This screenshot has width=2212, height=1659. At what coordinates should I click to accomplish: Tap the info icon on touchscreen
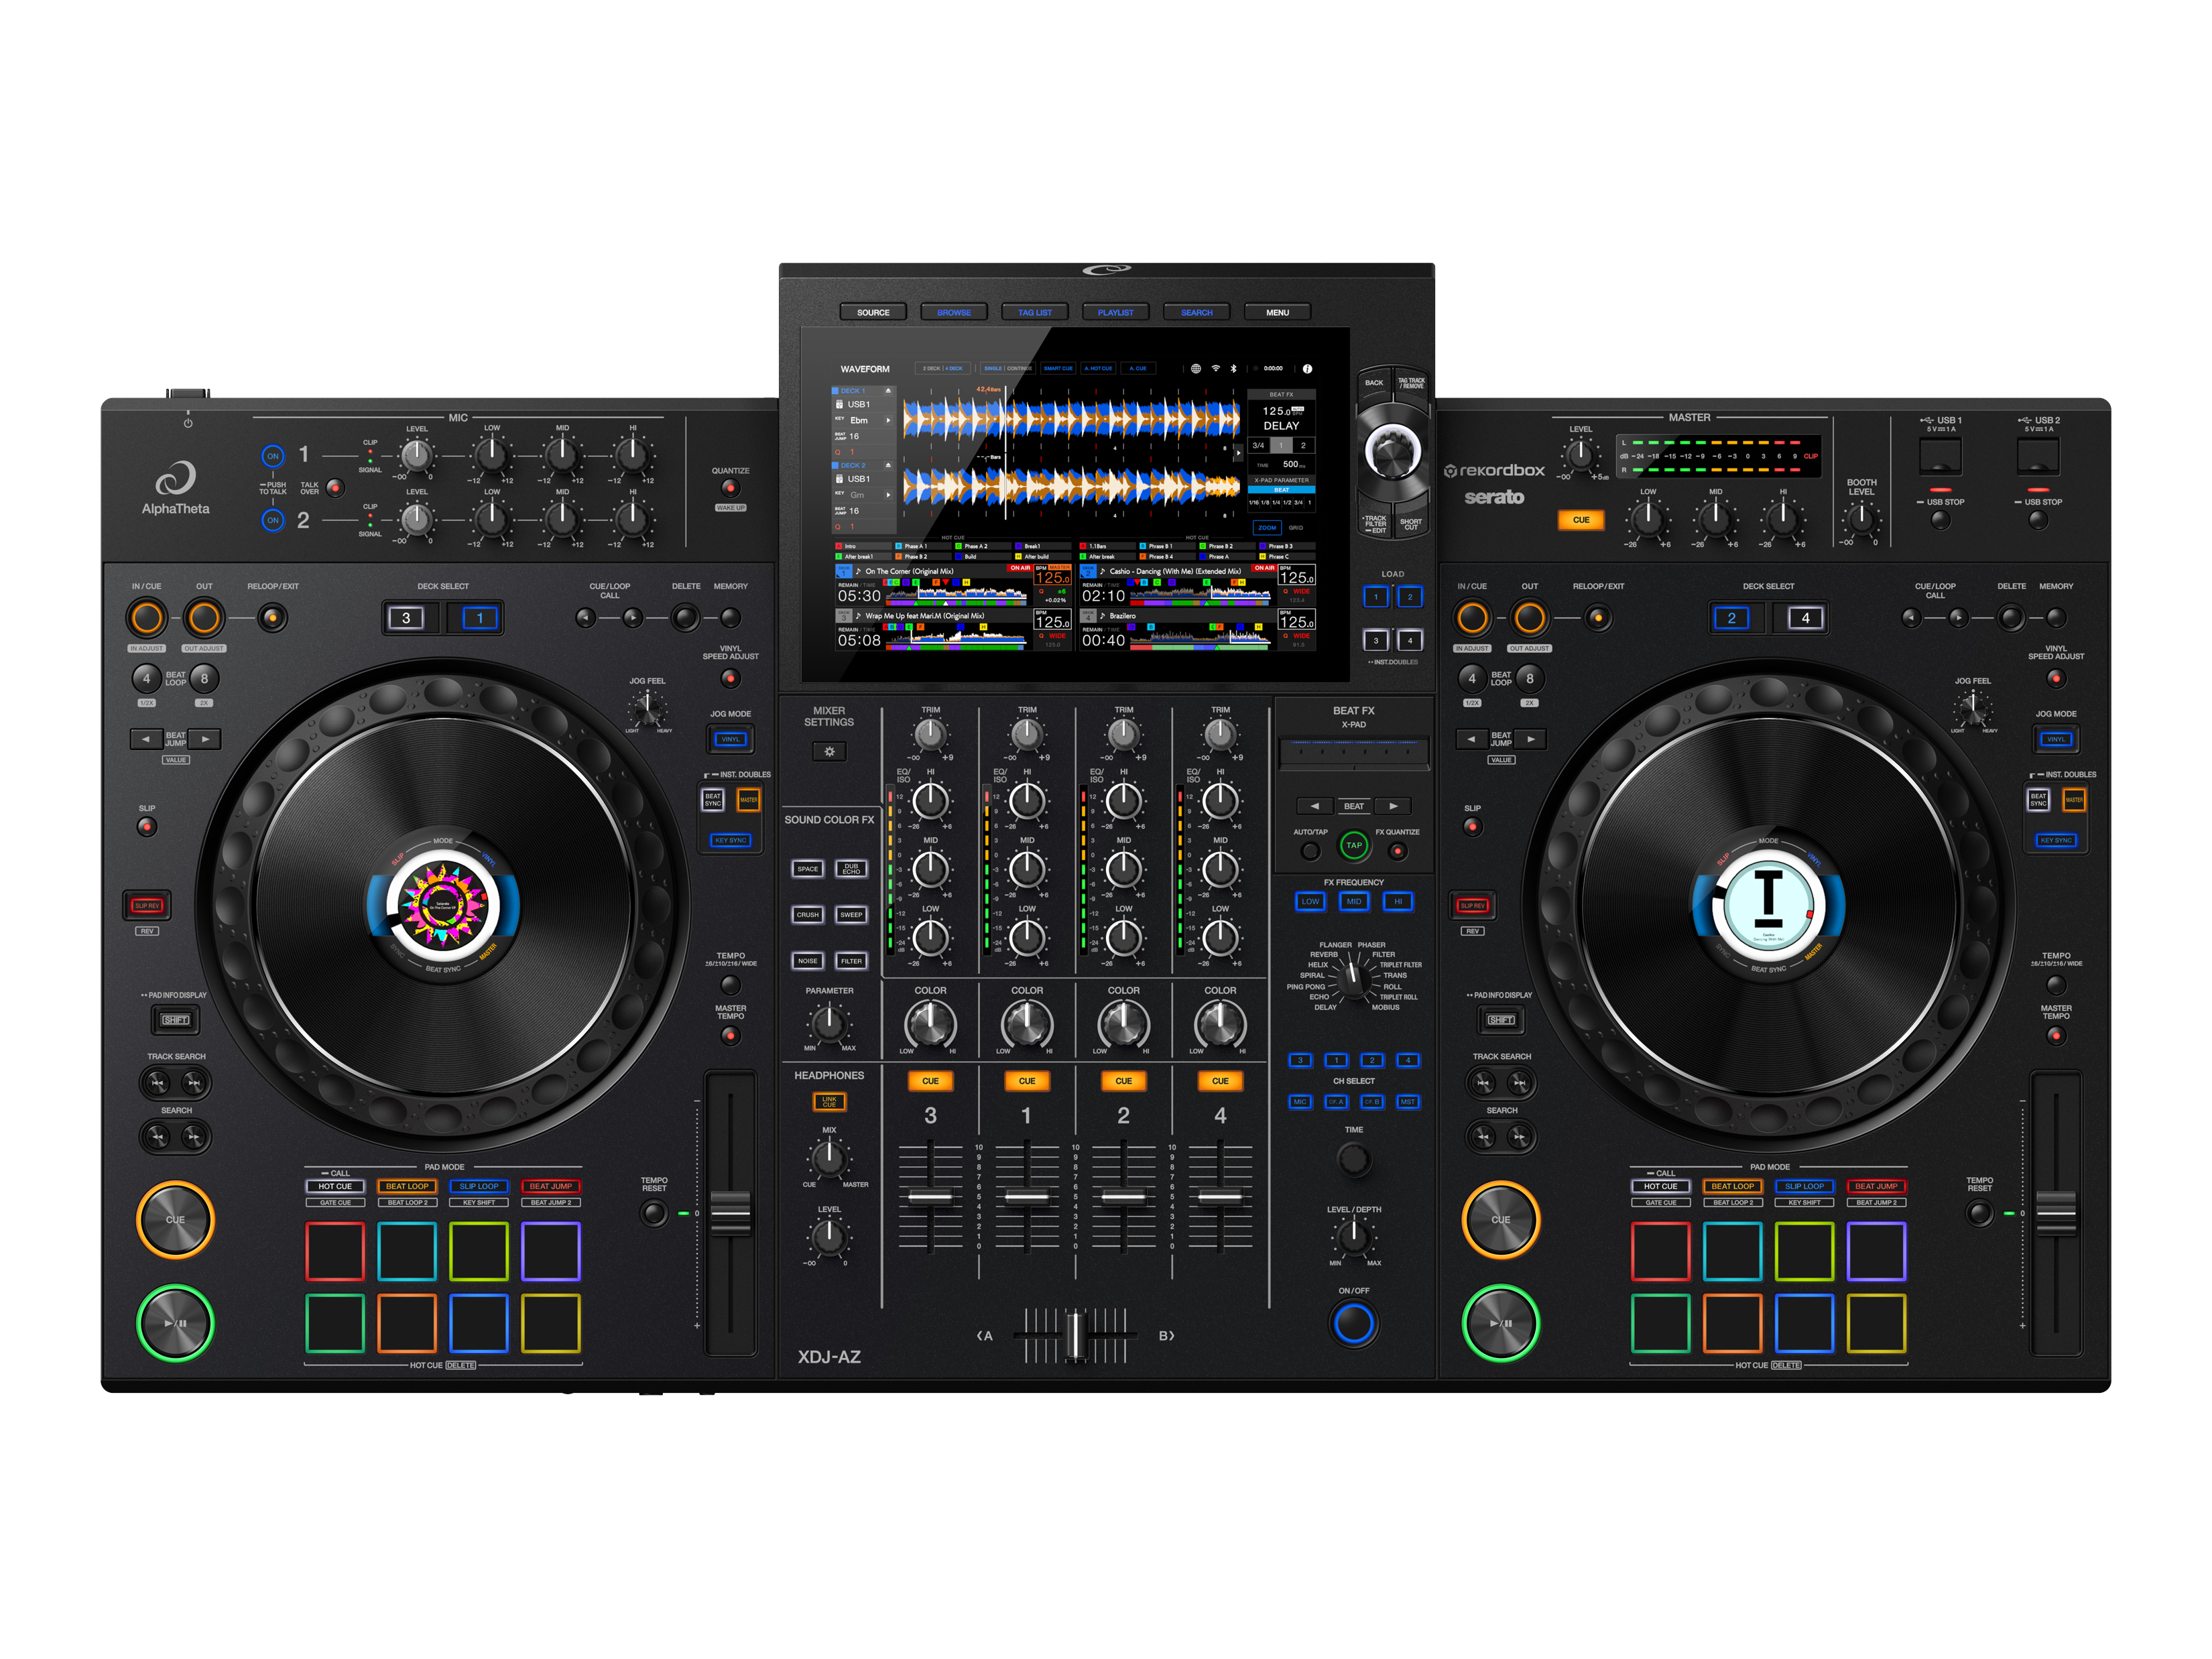click(1307, 369)
